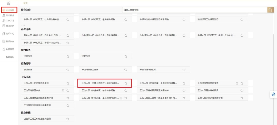Star the 申领一次性补充… item
The width and height of the screenshot is (277, 125).
(x=242, y=35)
